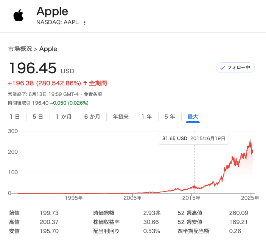
Task: Switch to the 1 か月 range
Action: pos(64,117)
